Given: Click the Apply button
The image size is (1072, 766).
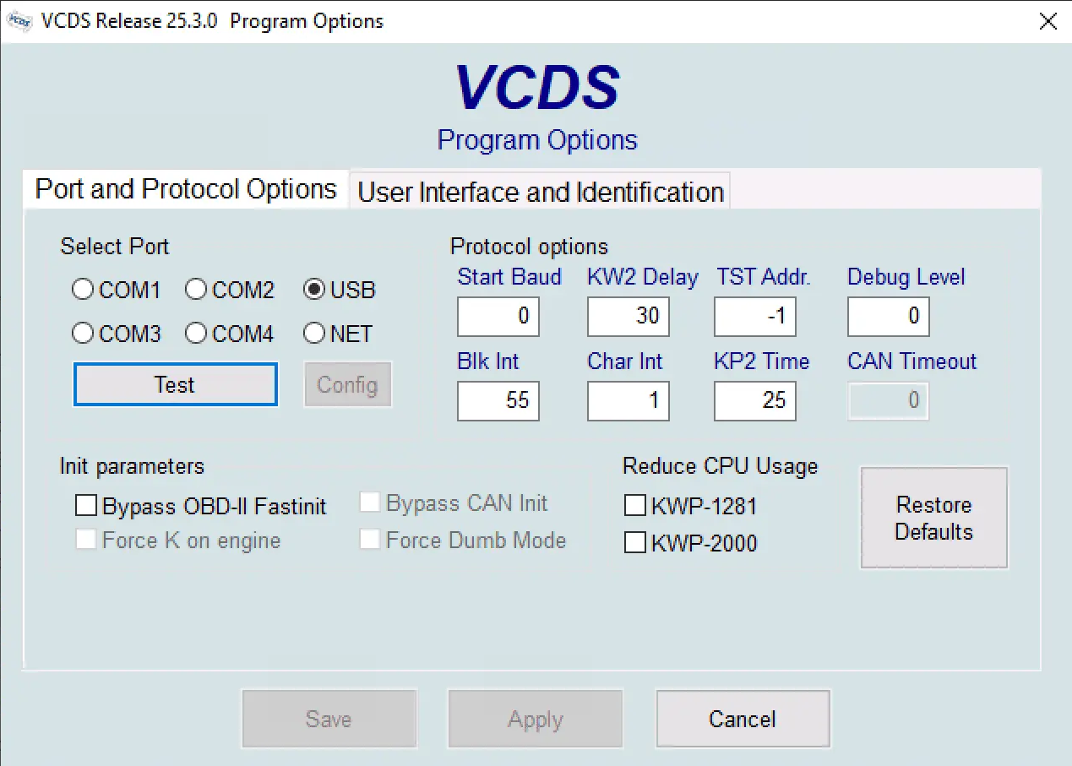Looking at the screenshot, I should (536, 720).
